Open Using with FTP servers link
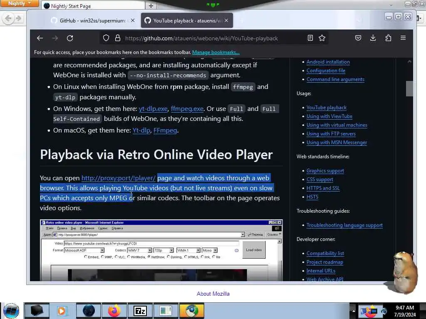 click(x=331, y=133)
